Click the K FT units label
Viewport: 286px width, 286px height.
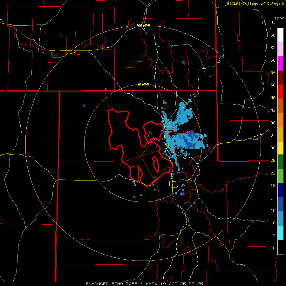pos(269,22)
